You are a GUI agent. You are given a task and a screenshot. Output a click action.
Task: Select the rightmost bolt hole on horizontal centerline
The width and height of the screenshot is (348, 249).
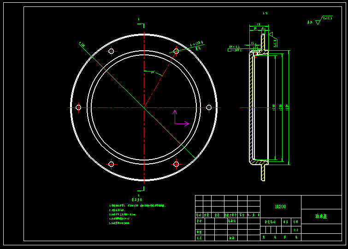[209, 107]
